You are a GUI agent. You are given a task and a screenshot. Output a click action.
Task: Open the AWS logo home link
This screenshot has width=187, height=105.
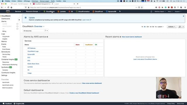8,11
